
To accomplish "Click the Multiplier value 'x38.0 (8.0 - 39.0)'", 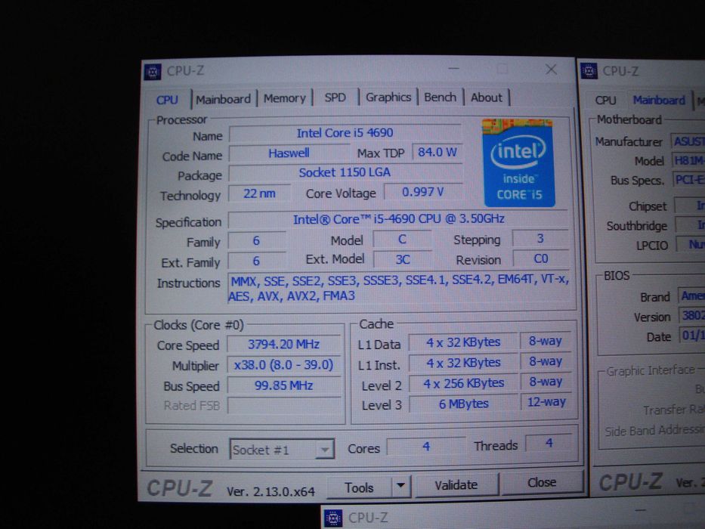I will [283, 365].
